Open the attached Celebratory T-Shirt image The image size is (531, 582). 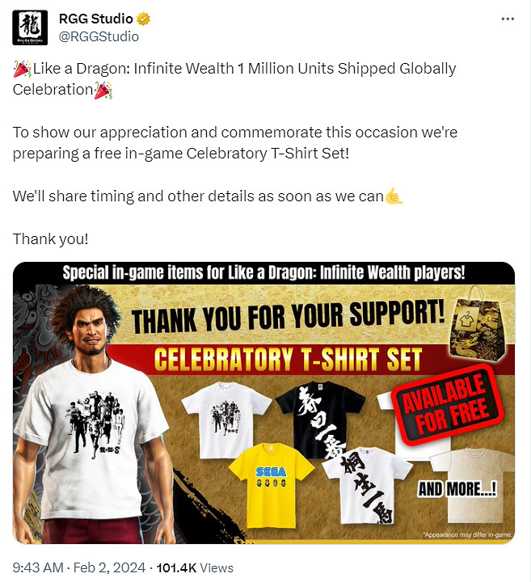pos(263,403)
